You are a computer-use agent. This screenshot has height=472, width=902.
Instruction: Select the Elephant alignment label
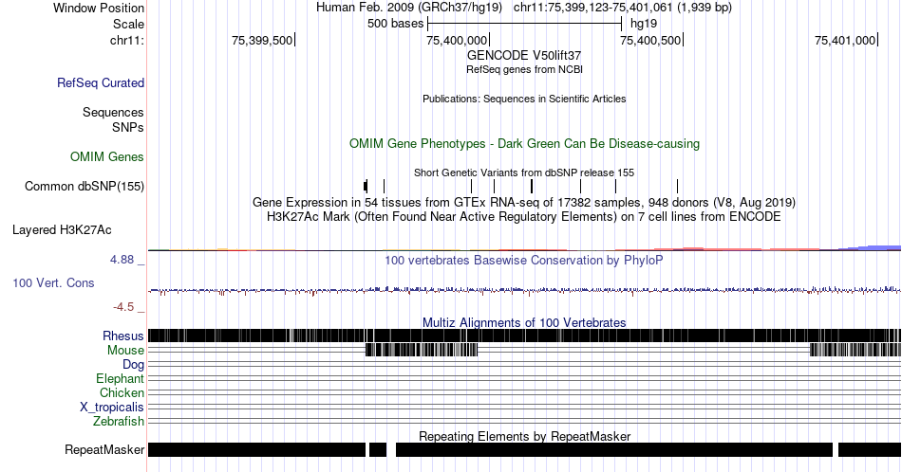121,378
